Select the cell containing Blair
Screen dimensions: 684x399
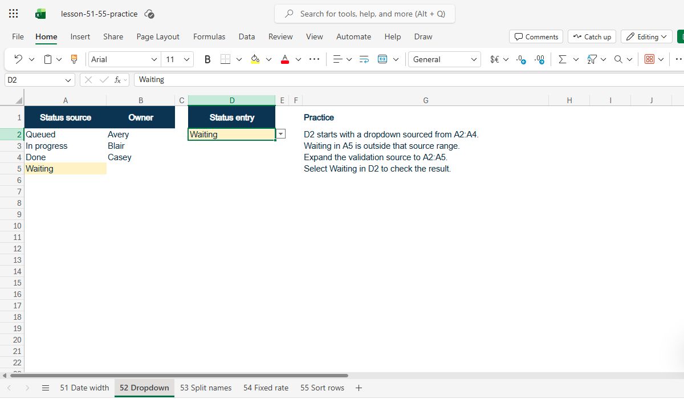(141, 146)
